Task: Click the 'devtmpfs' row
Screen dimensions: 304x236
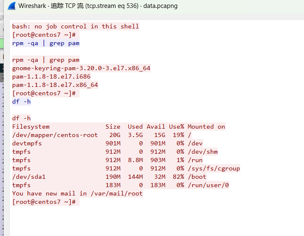Action: (108, 143)
